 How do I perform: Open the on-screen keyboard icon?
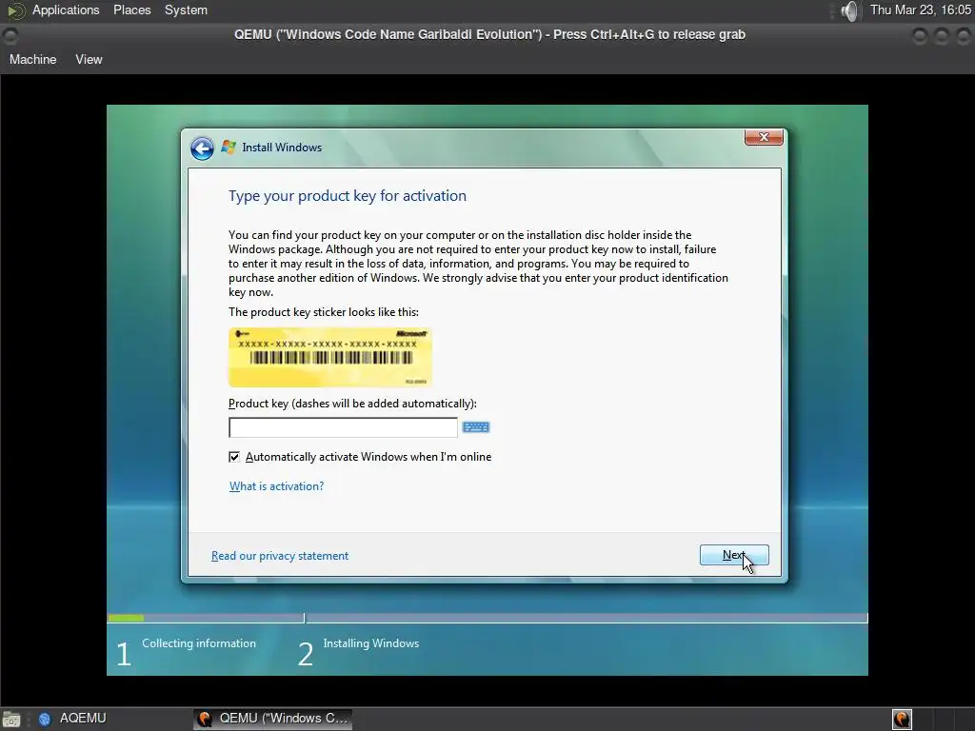pyautogui.click(x=476, y=427)
